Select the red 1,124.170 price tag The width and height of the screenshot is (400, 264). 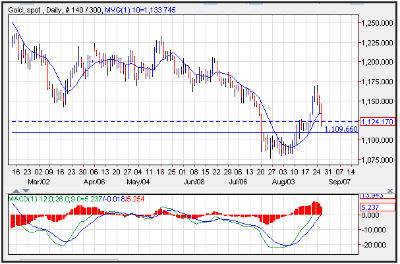(x=377, y=122)
